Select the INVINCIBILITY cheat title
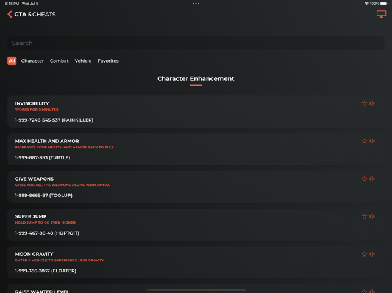This screenshot has height=293, width=392. pyautogui.click(x=32, y=103)
